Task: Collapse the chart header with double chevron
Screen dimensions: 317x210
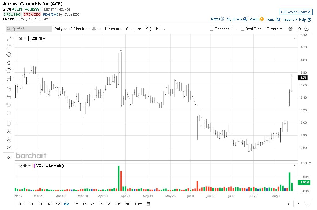Action: 300,29
